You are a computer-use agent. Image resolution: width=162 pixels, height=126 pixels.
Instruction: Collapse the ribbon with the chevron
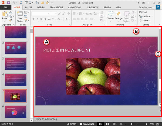click(x=159, y=25)
